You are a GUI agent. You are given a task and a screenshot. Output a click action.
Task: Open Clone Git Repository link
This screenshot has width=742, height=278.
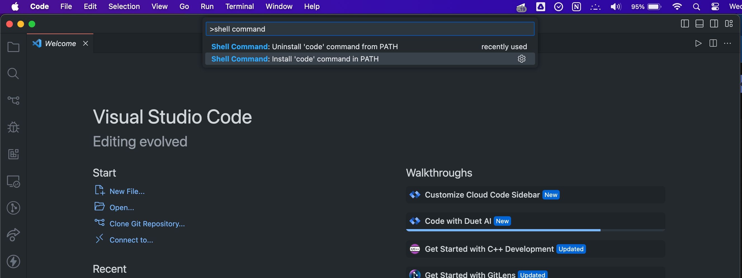click(x=147, y=224)
